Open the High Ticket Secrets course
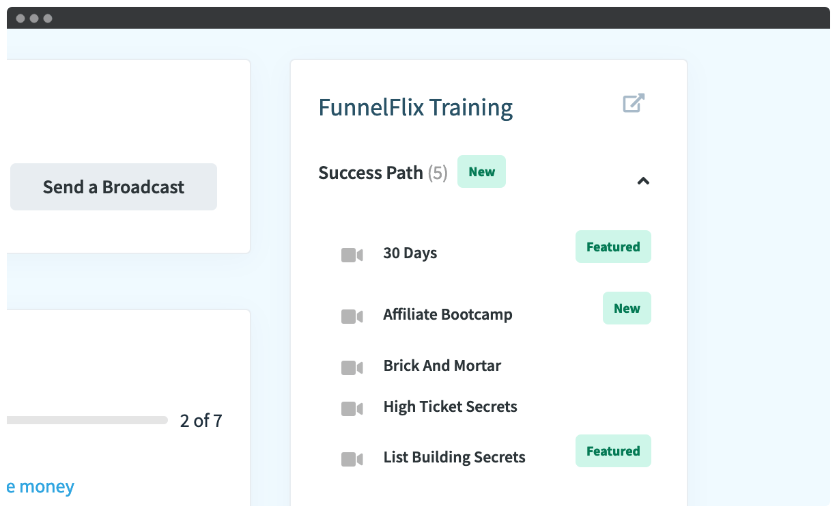The image size is (837, 513). (451, 406)
